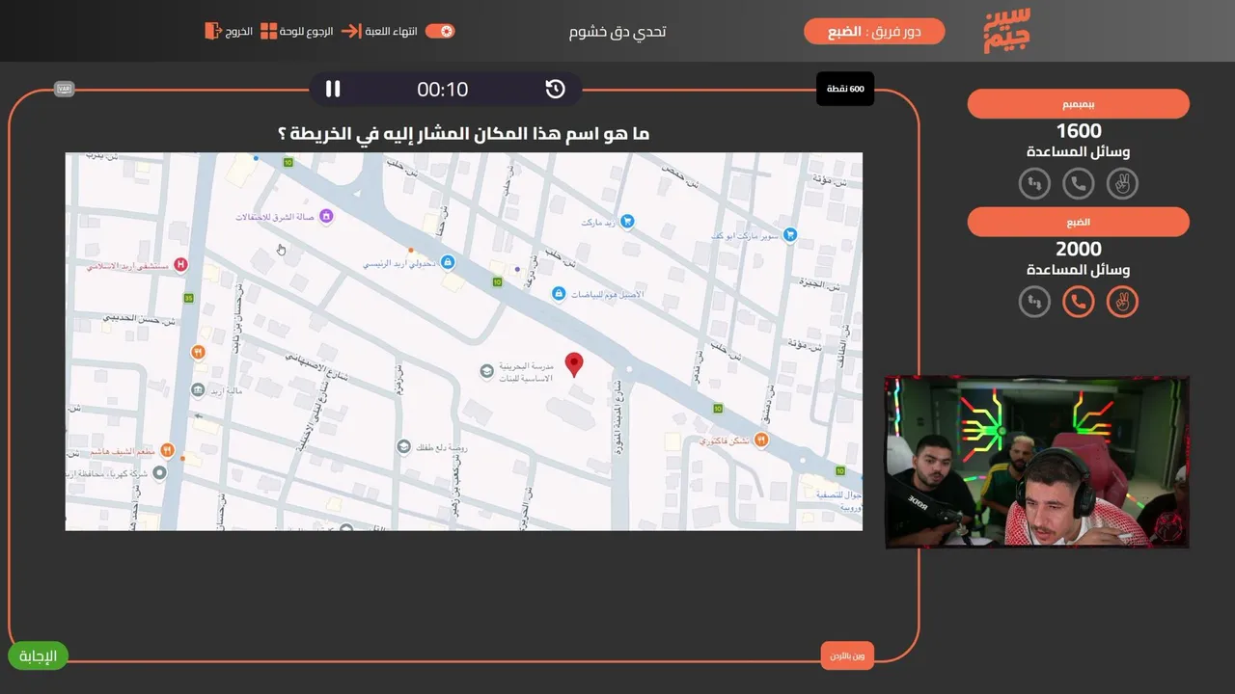Click the VAR badge above the map
The height and width of the screenshot is (694, 1235).
tap(65, 89)
